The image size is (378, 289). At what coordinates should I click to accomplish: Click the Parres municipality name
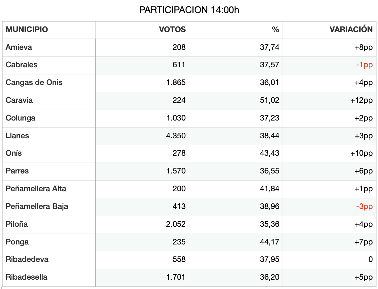[17, 171]
